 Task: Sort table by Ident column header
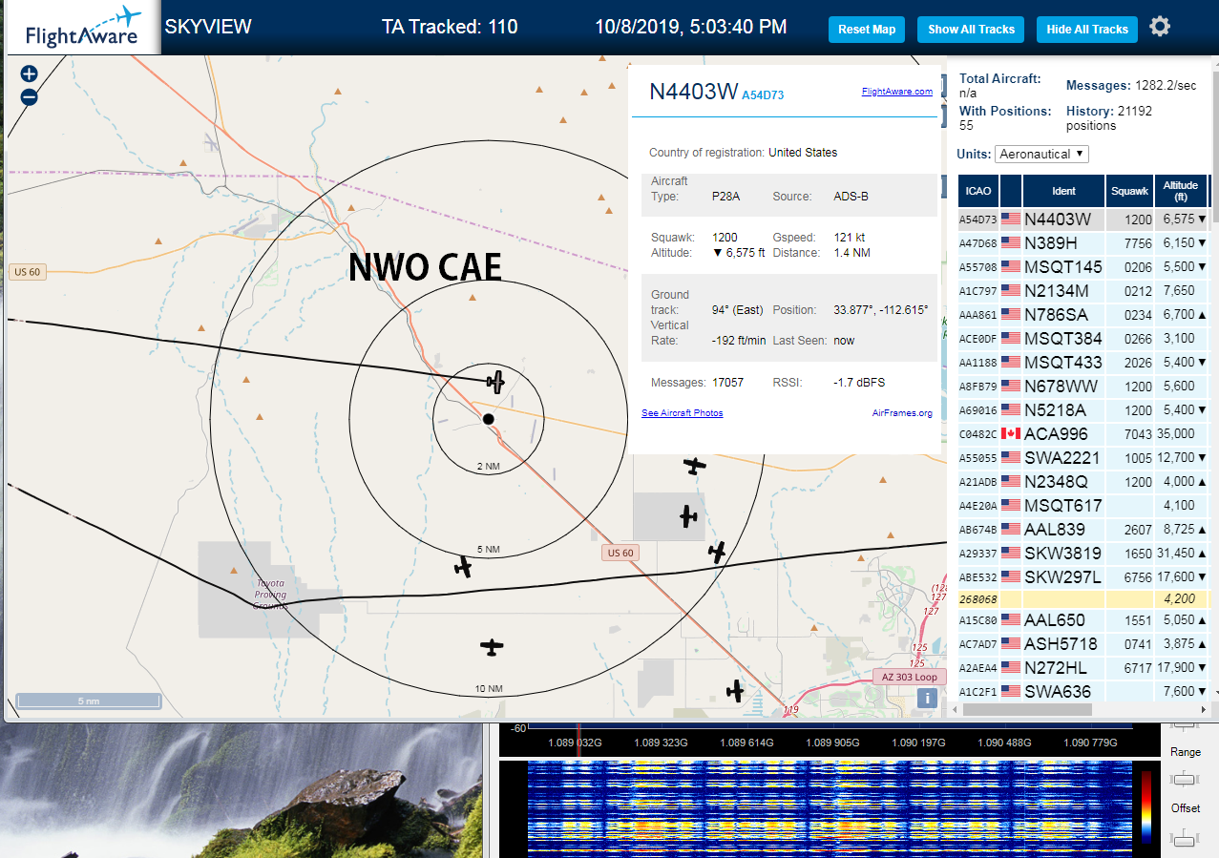[1063, 191]
